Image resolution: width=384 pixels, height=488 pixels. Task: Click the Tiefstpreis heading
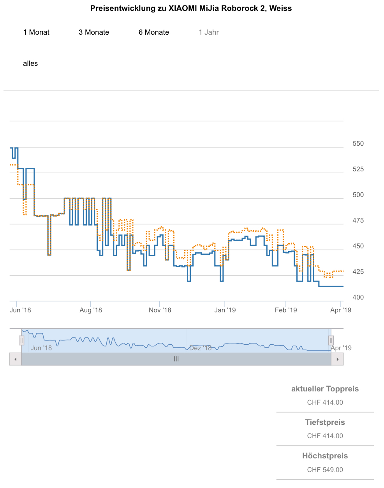point(325,422)
